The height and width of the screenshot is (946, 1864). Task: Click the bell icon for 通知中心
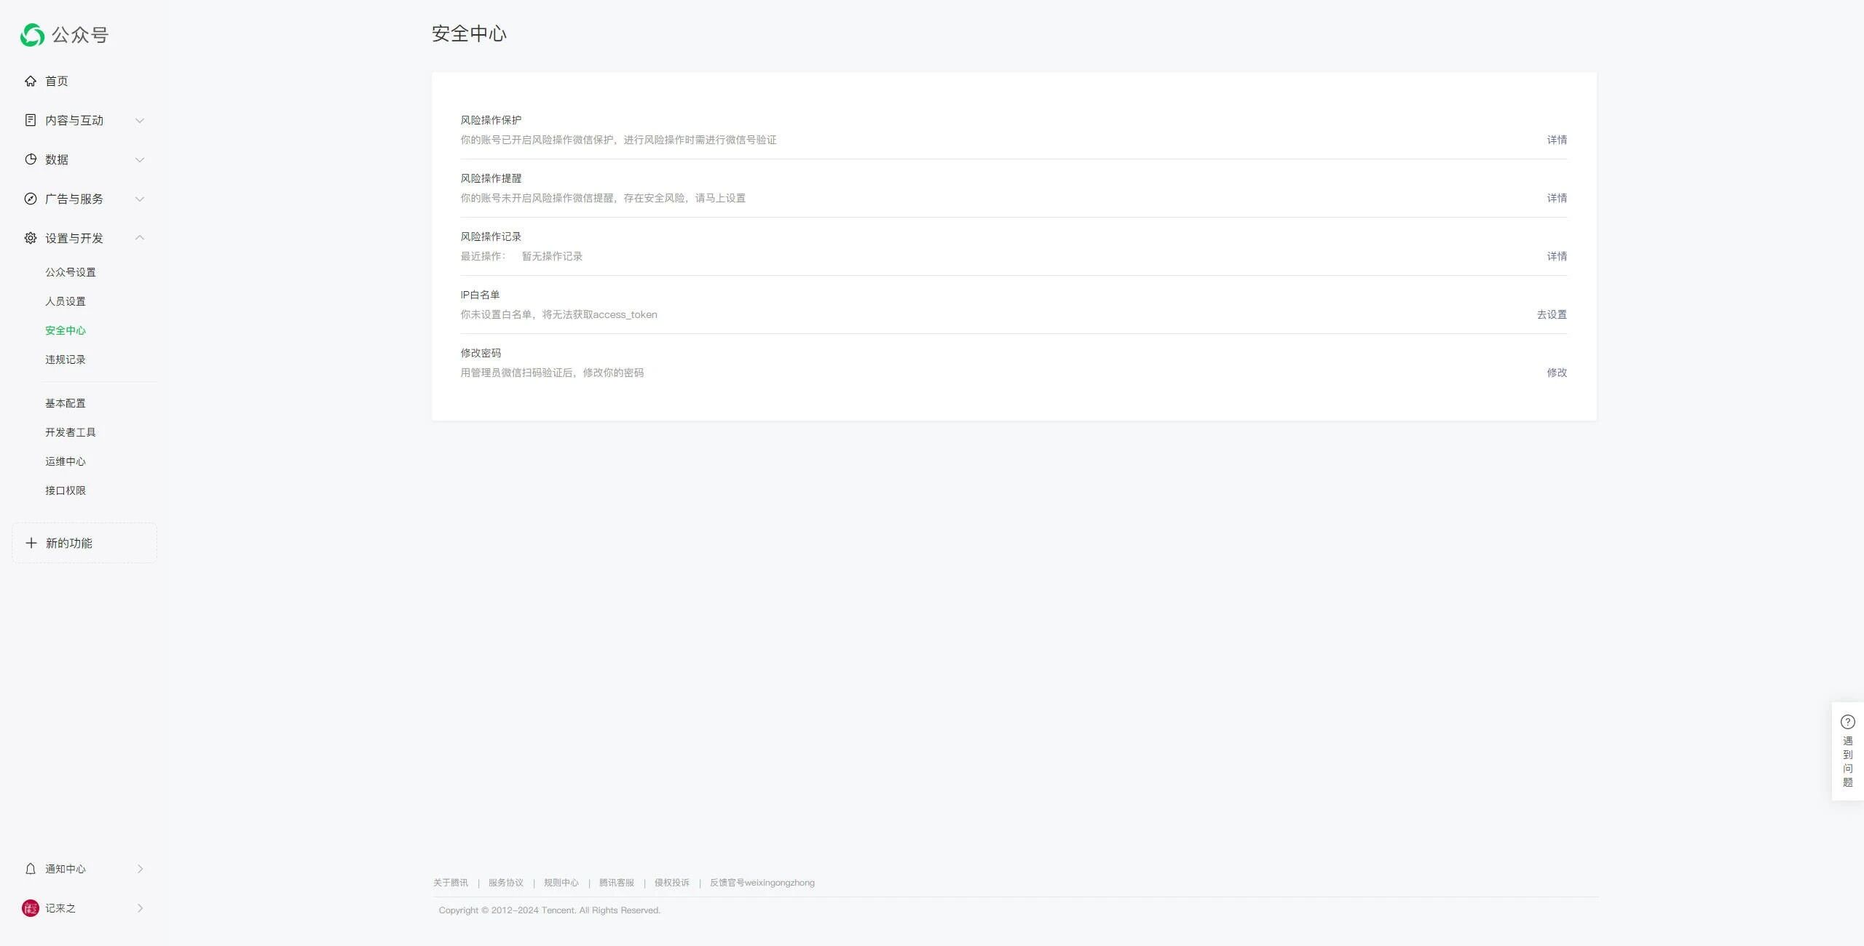(31, 869)
